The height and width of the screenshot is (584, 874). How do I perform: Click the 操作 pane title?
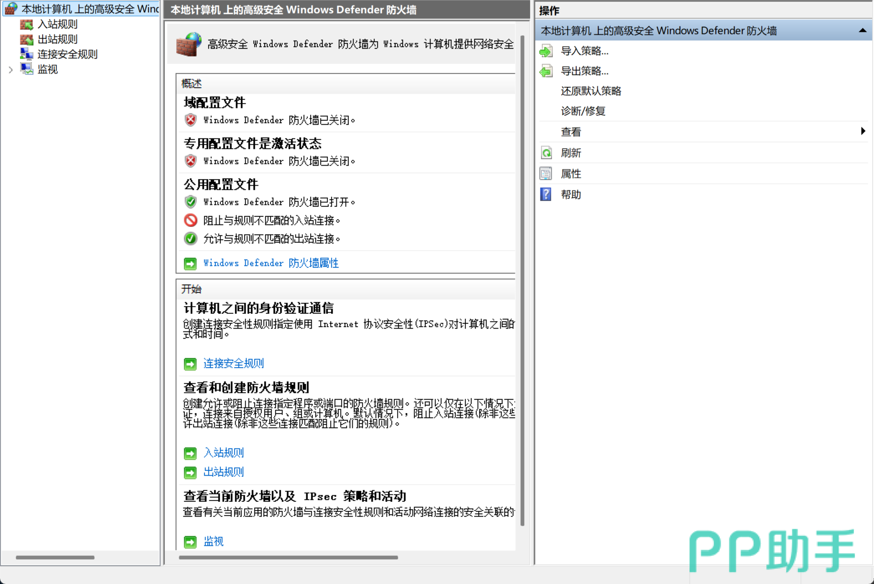pyautogui.click(x=549, y=11)
